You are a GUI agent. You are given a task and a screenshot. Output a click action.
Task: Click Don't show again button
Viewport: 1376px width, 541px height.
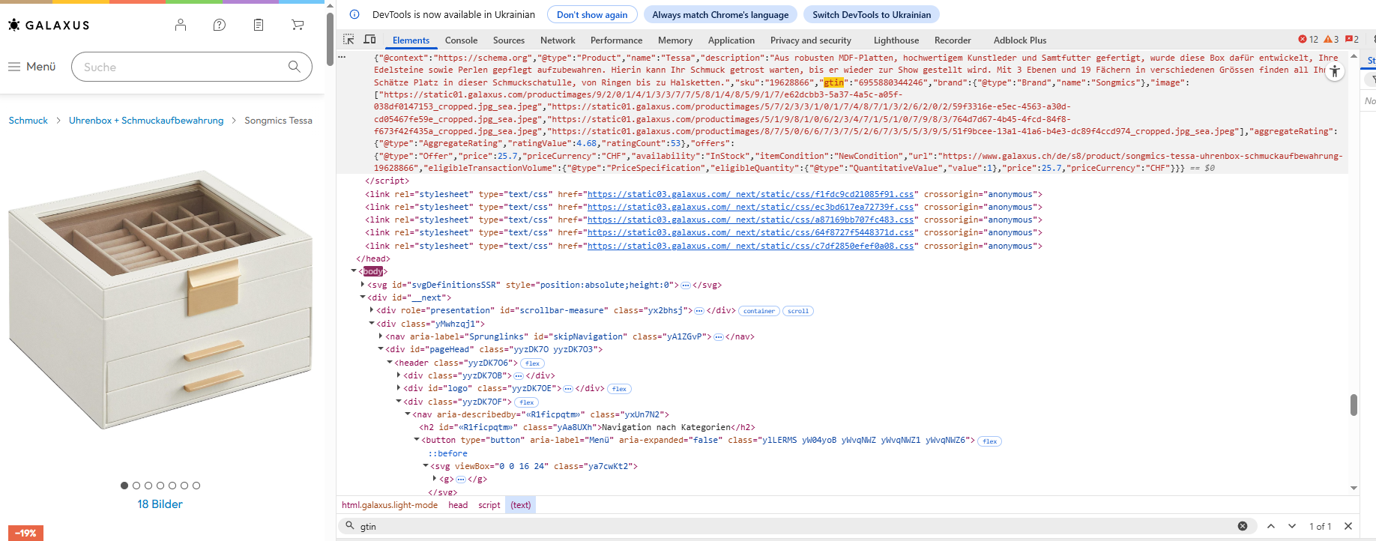592,14
